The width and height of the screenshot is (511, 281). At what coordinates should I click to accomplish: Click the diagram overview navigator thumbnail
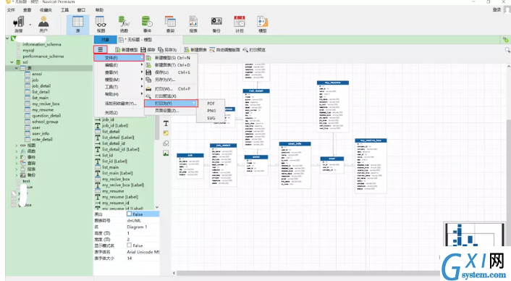point(475,234)
